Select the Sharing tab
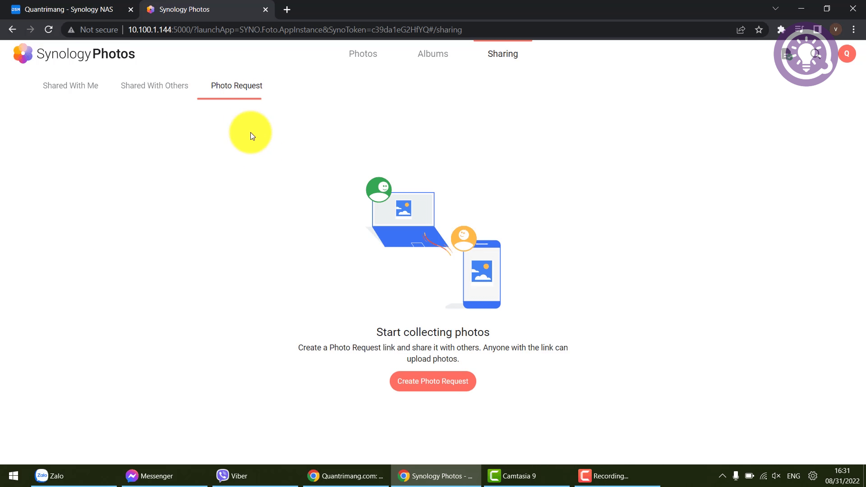The width and height of the screenshot is (866, 487). (x=502, y=54)
